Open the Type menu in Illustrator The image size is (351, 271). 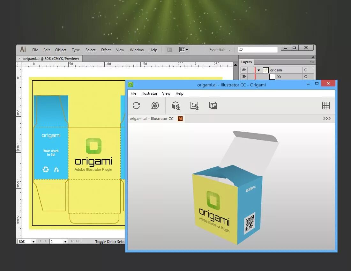click(x=76, y=50)
